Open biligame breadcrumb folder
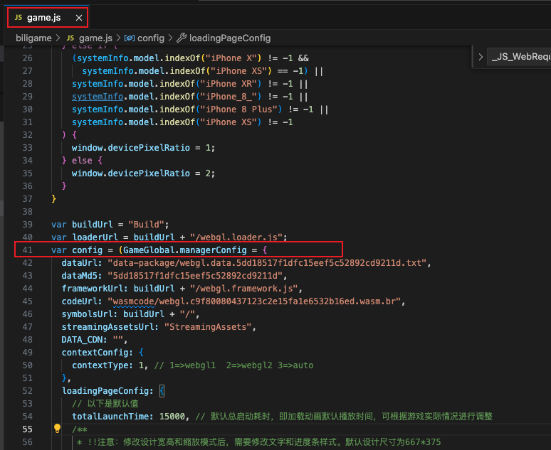The height and width of the screenshot is (450, 551). (33, 38)
